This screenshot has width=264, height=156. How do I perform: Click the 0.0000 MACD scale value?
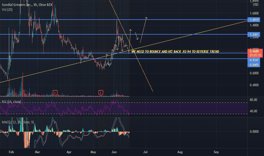coord(254,132)
